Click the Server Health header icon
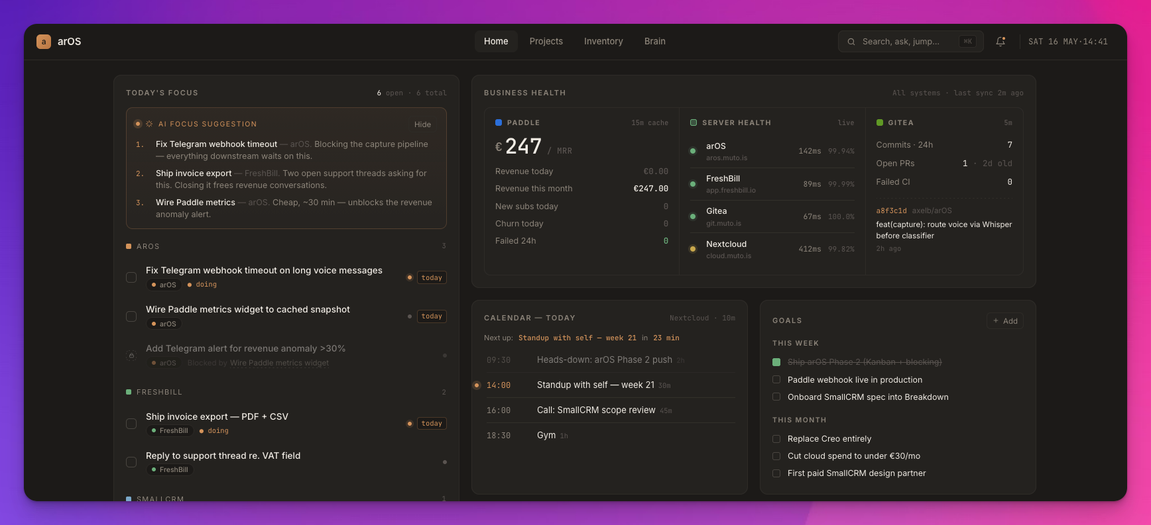This screenshot has height=525, width=1151. (694, 122)
